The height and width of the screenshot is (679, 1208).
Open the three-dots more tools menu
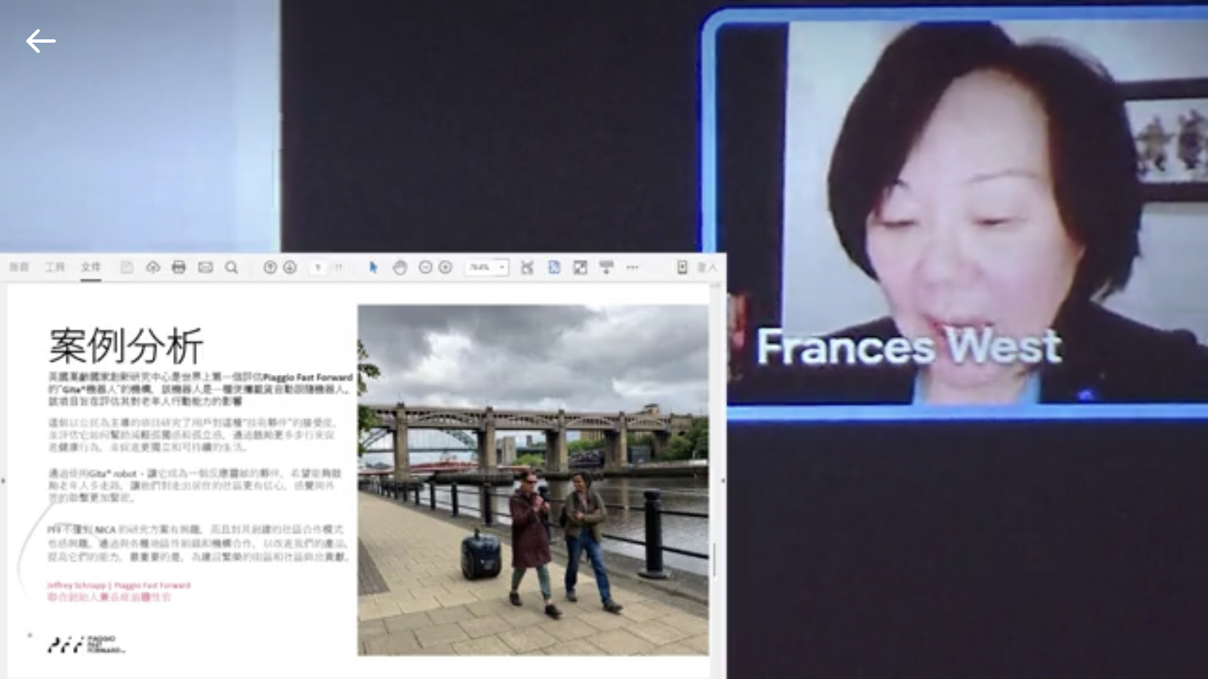(x=632, y=267)
